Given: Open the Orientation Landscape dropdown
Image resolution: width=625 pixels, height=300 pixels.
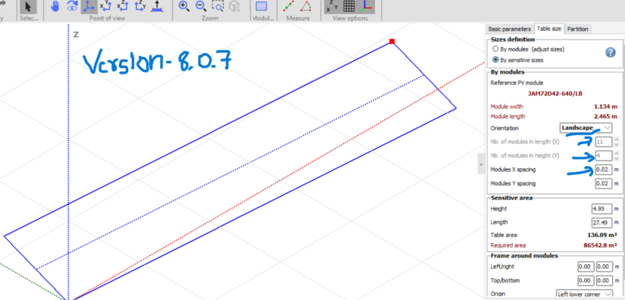Looking at the screenshot, I should (586, 128).
